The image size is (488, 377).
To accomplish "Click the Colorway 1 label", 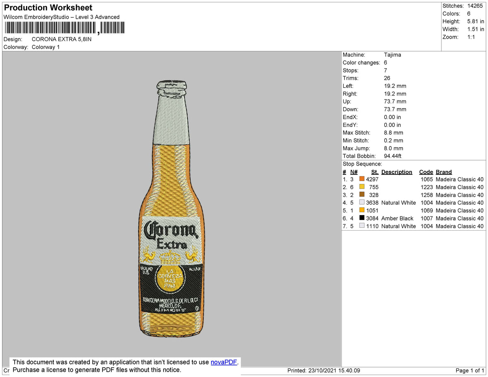I will [x=46, y=47].
